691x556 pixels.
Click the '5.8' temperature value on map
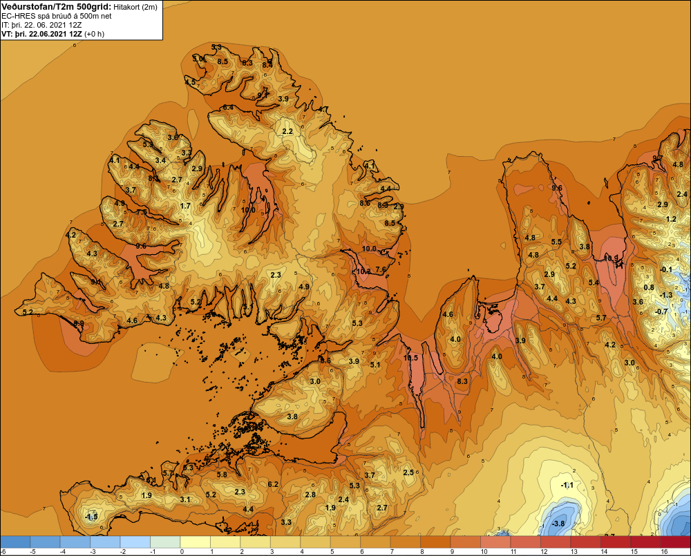pos(222,474)
